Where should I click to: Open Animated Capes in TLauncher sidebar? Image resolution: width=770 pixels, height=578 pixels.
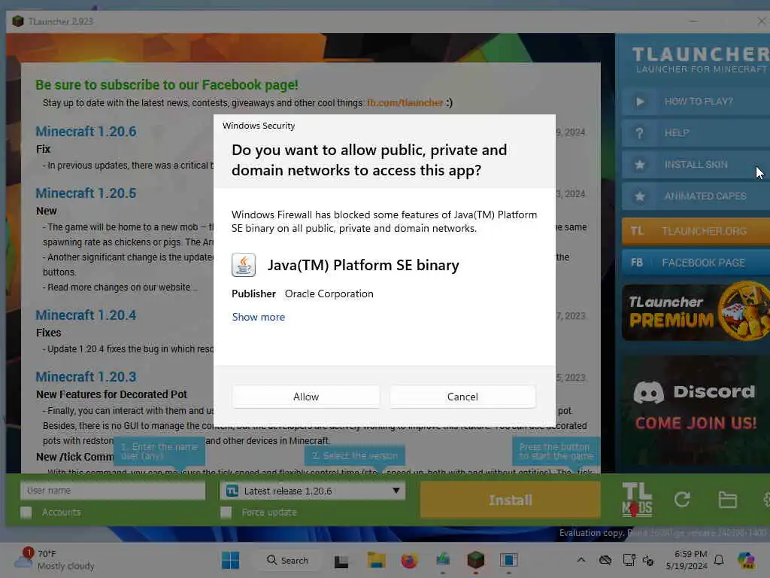696,196
